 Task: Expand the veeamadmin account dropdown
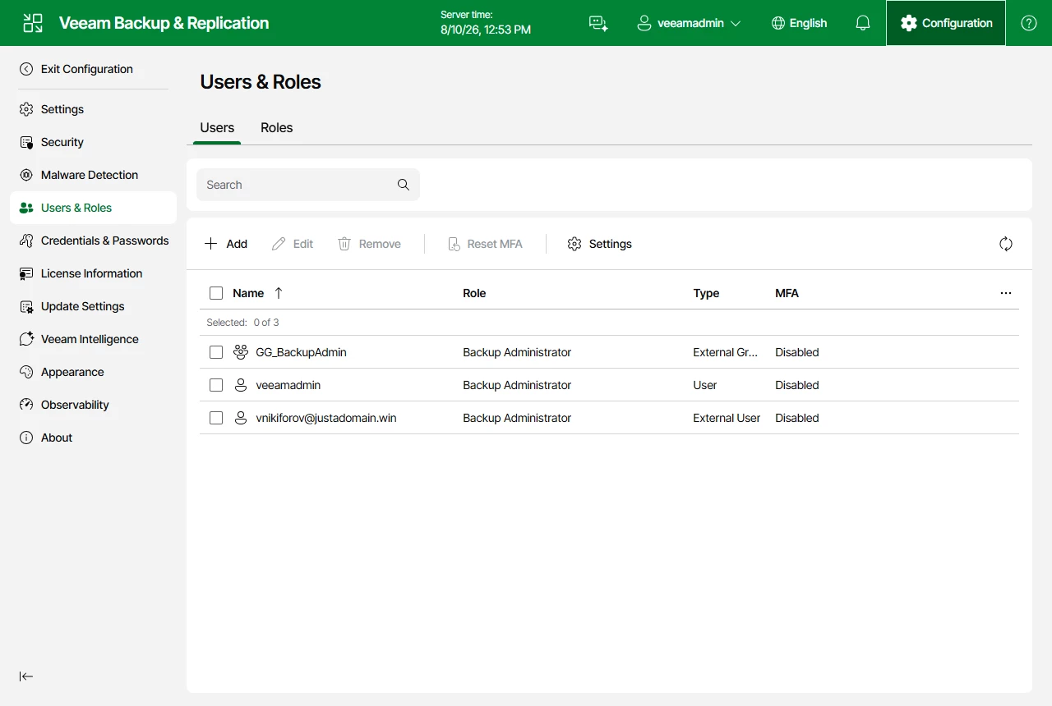point(690,23)
